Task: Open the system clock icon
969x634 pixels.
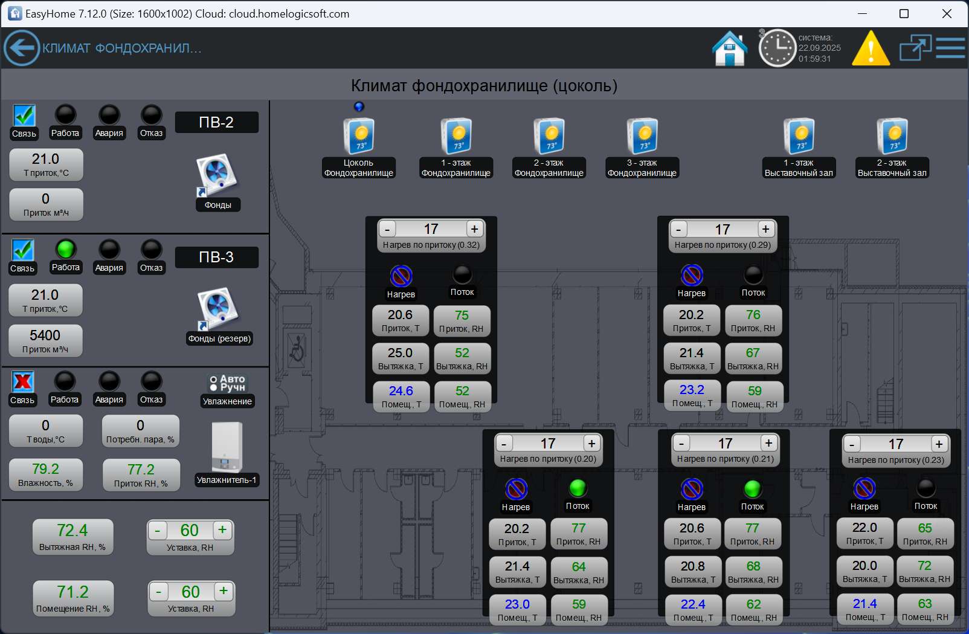Action: [x=777, y=48]
